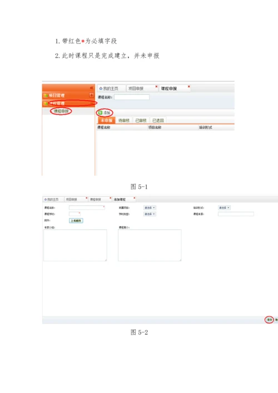Click the folder icon beside 课程管理

(46, 103)
